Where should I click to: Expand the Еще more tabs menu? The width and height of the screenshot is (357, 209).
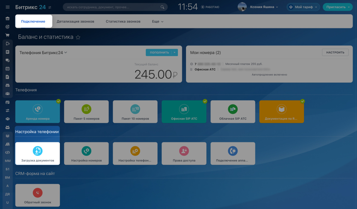[158, 21]
